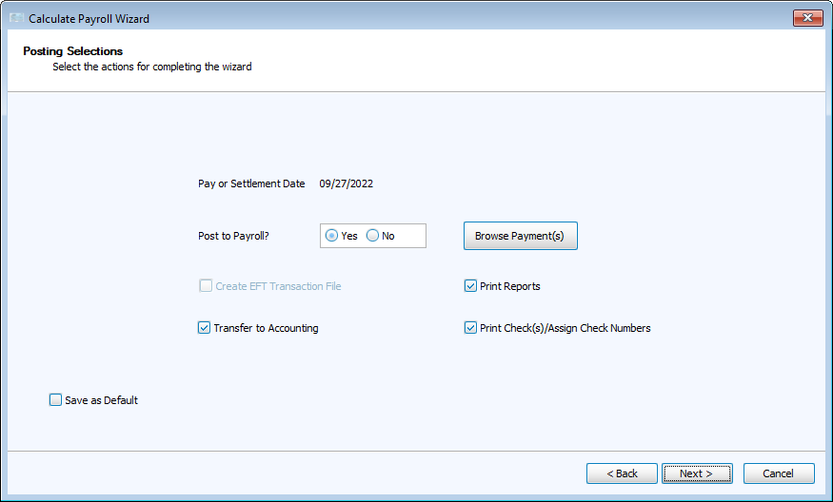Uncheck the Print Reports checkbox
Image resolution: width=833 pixels, height=502 pixels.
click(470, 286)
